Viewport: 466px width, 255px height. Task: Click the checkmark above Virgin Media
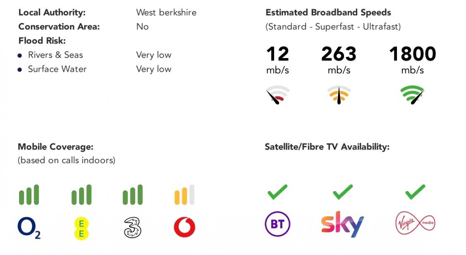pyautogui.click(x=415, y=192)
